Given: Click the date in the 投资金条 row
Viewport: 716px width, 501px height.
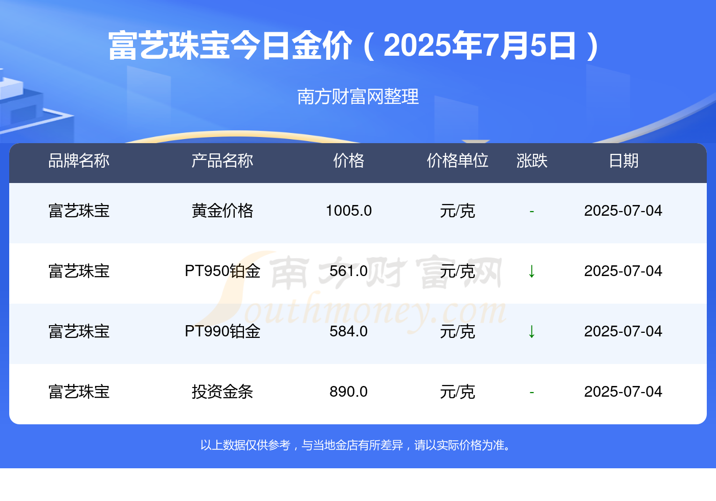Looking at the screenshot, I should [x=623, y=392].
